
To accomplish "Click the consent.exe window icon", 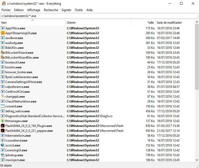I will coord(3,106).
